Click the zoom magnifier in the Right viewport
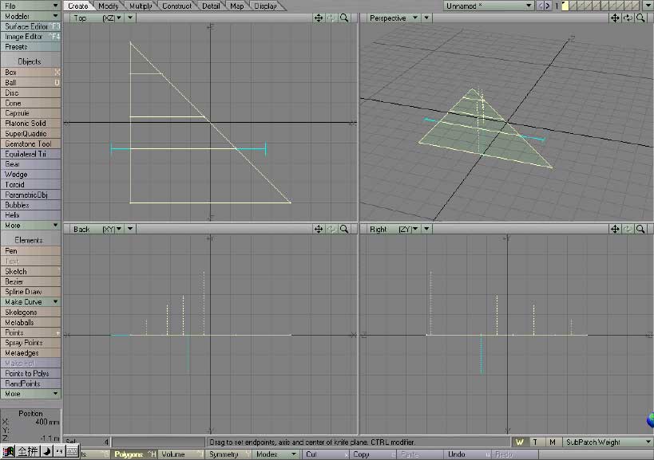654x460 pixels. (641, 229)
